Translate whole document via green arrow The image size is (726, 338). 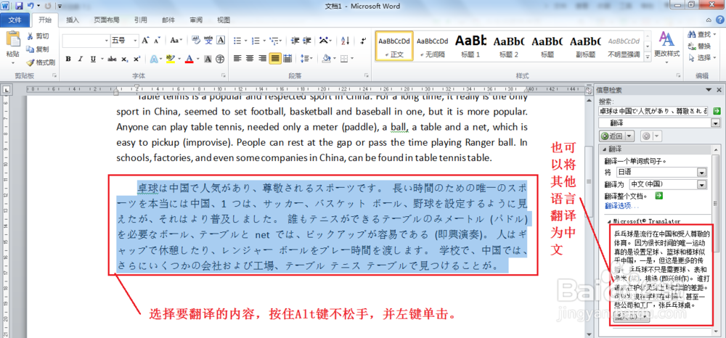click(659, 196)
